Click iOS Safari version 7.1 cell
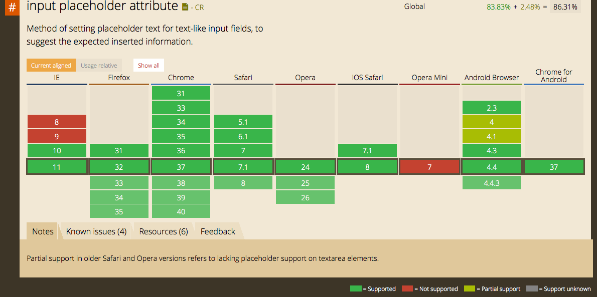Viewport: 597px width, 297px height. pos(367,151)
